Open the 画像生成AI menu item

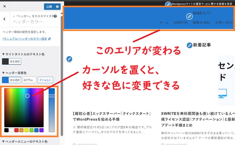[x=201, y=23]
